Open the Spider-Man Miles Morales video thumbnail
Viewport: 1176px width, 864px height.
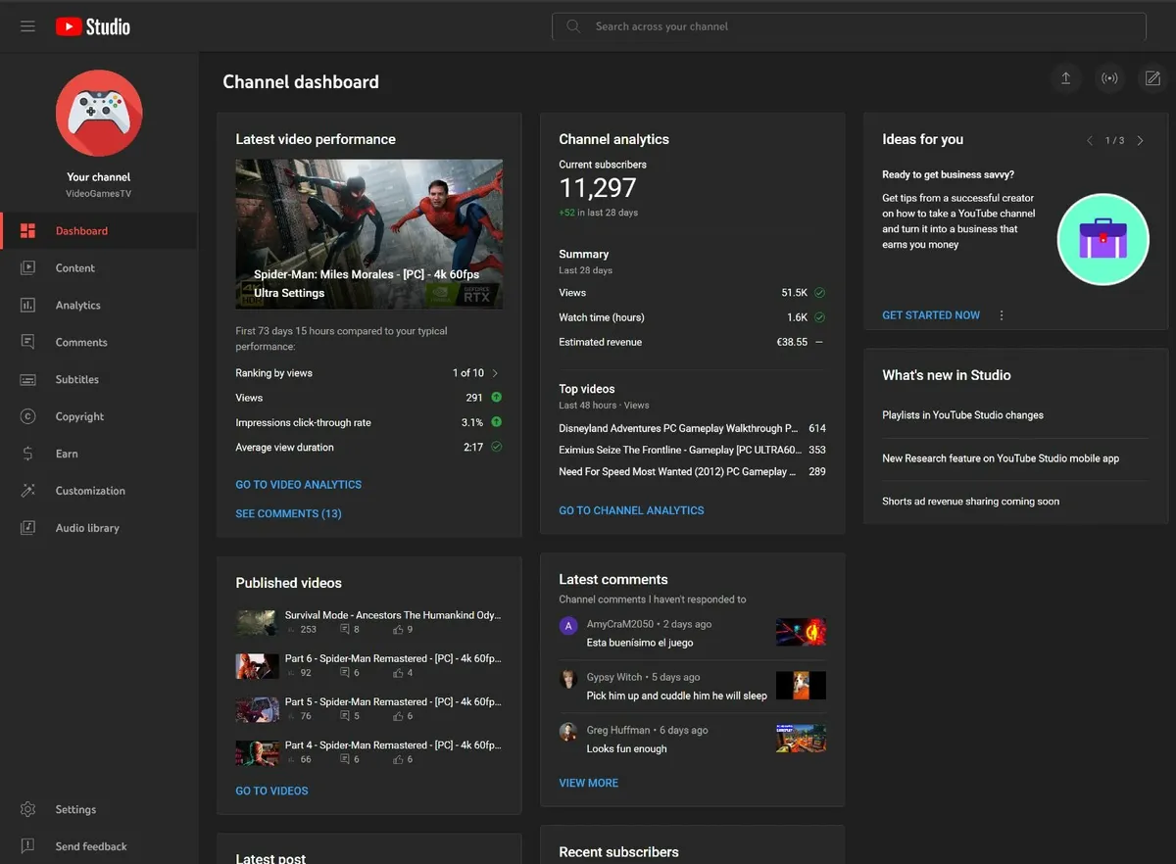369,234
